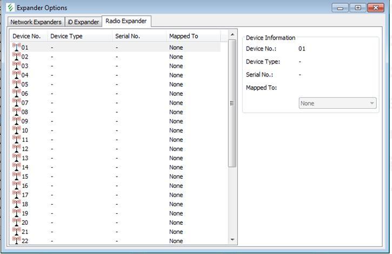Click the antenna icon of device 16
The image size is (392, 254).
coord(16,185)
